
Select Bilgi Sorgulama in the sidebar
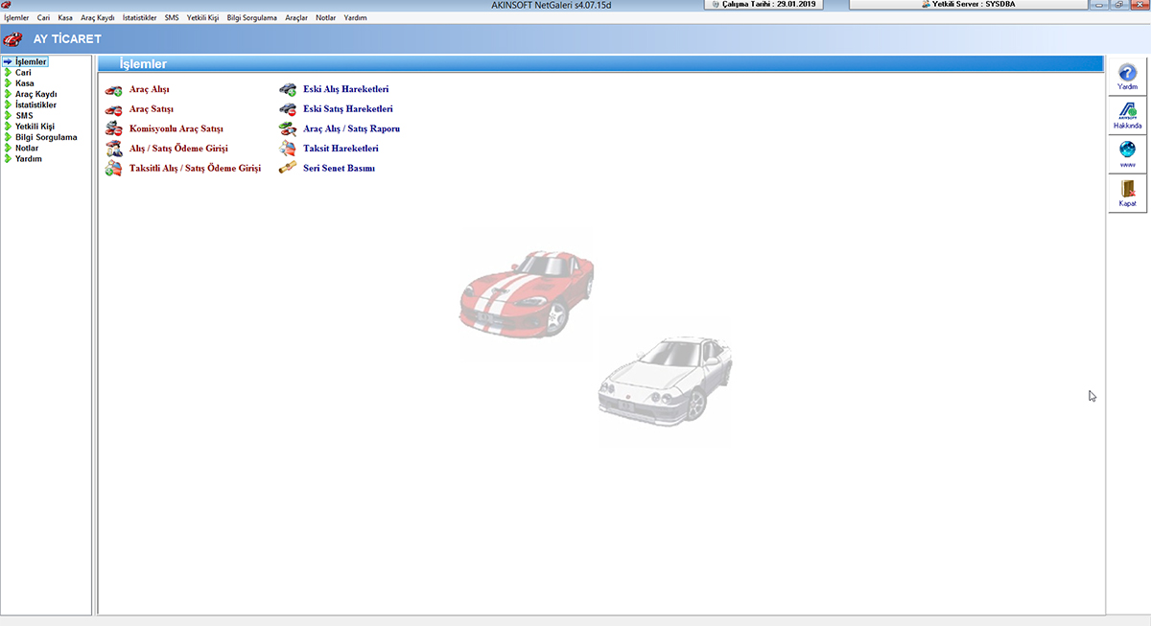46,137
